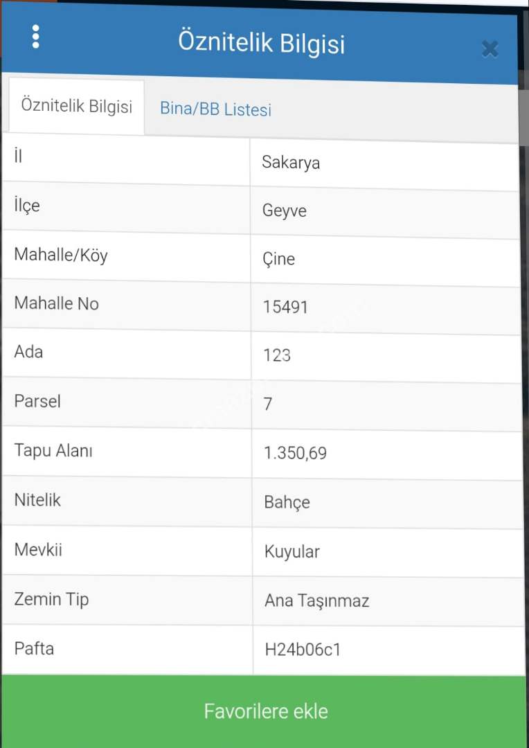This screenshot has height=748, width=529.
Task: Click the Nitelik value Bahçe
Action: click(287, 502)
